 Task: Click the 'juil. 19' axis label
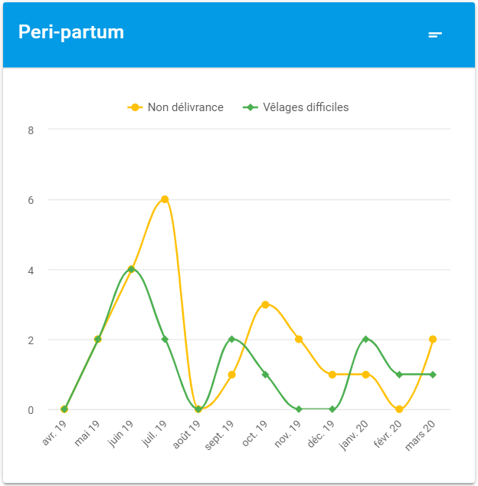154,434
